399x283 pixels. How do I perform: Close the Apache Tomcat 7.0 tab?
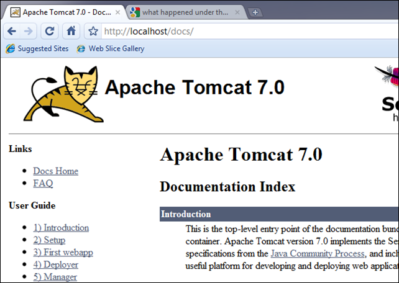(x=117, y=12)
